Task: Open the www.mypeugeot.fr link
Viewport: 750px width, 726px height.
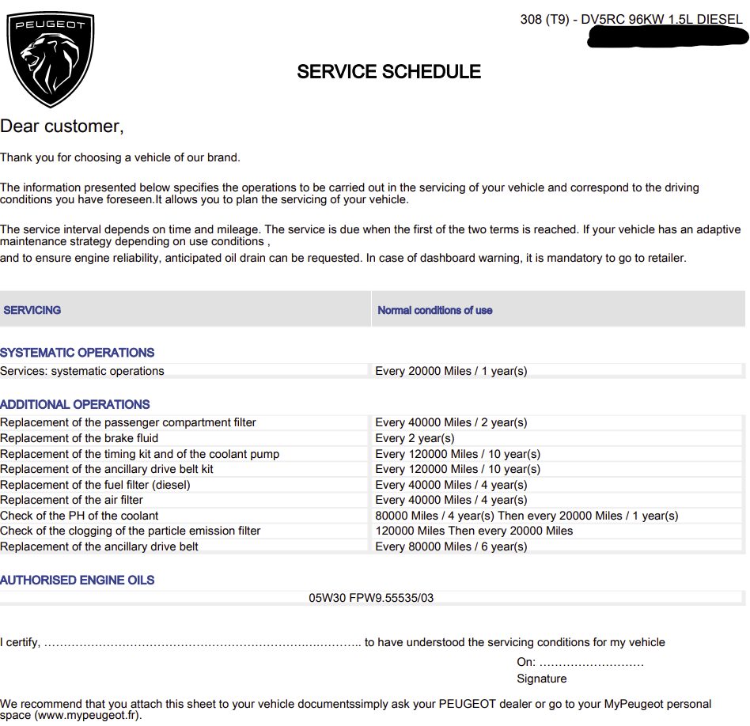Action: [88, 715]
